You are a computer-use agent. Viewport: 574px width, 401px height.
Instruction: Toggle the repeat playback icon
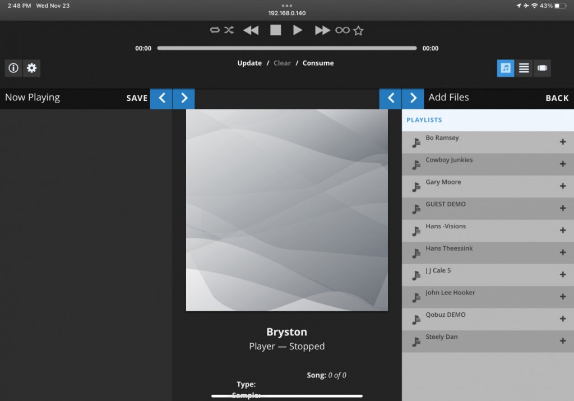[215, 30]
